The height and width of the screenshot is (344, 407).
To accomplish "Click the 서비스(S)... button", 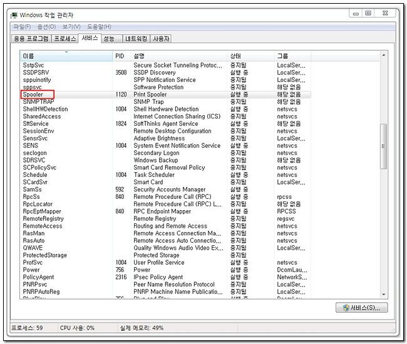I will (x=361, y=308).
